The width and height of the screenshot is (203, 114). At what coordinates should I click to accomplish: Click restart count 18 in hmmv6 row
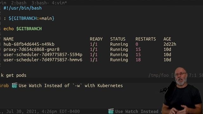pyautogui.click(x=138, y=60)
